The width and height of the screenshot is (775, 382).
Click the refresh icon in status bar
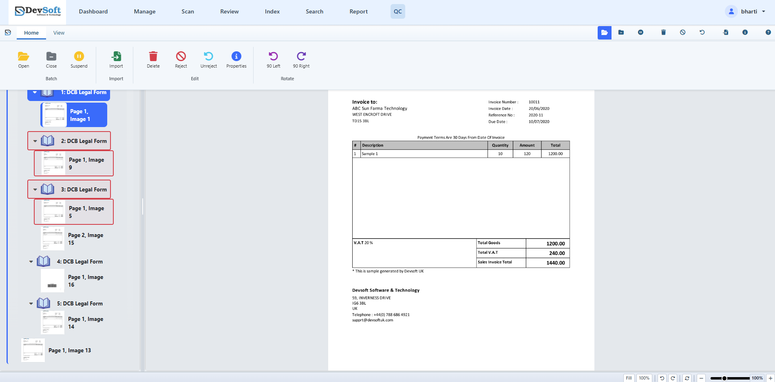coord(687,378)
